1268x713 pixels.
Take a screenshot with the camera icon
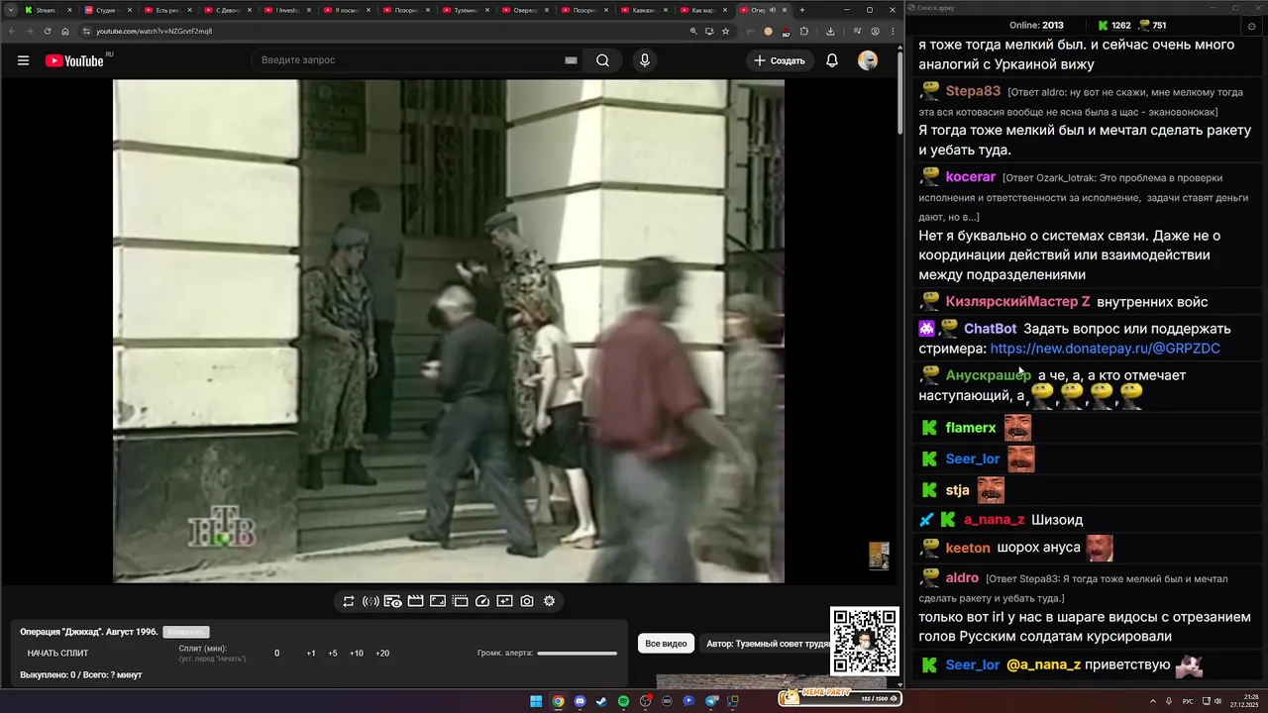(x=527, y=601)
